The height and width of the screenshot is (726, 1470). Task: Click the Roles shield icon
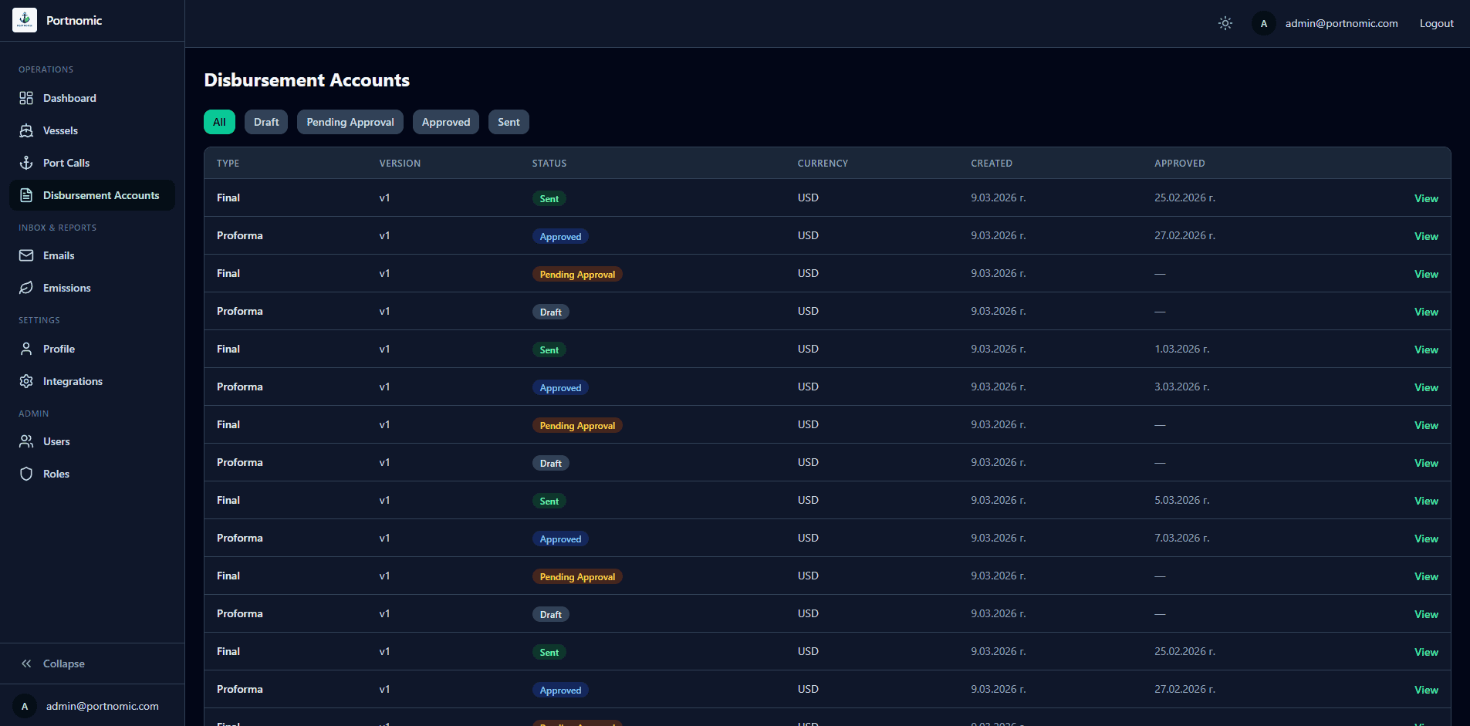point(26,474)
